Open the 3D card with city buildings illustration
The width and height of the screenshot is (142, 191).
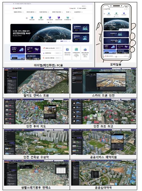[x=81, y=28]
